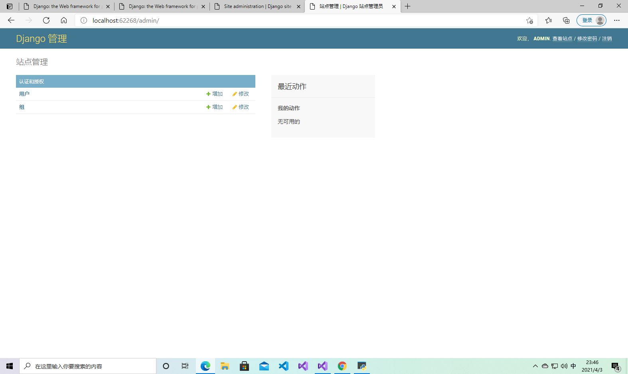Open network tray icon

point(555,366)
